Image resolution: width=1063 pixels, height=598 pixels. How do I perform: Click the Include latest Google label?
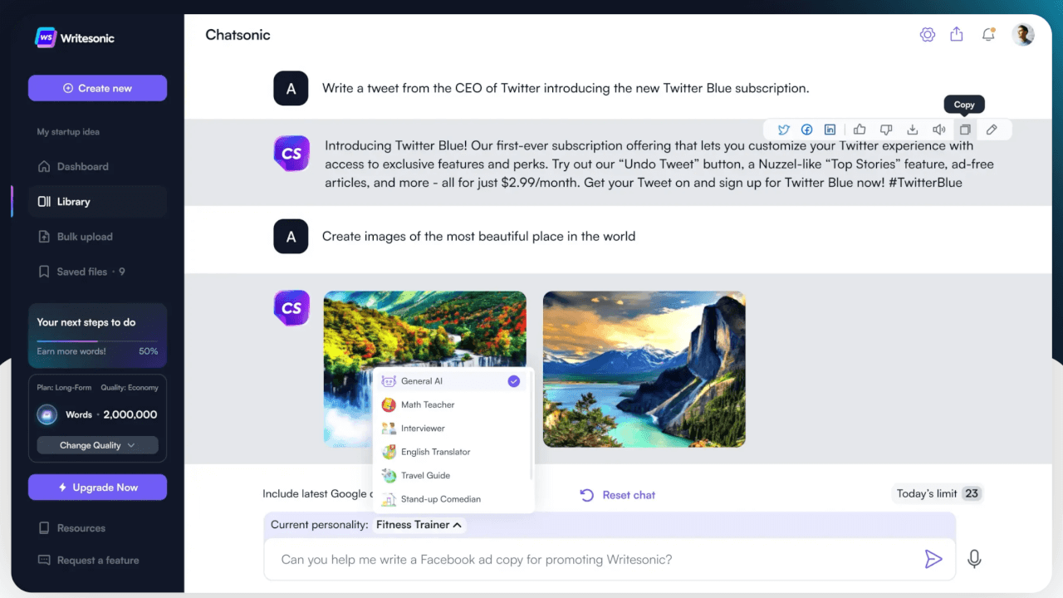317,494
